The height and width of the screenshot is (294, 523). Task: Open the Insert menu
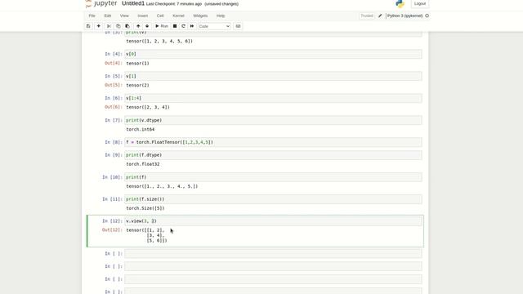(x=142, y=16)
